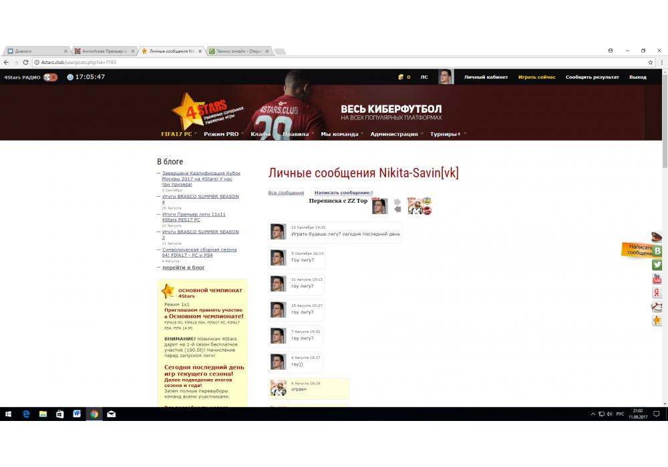Click the Все сообщения link
Image resolution: width=668 pixels, height=467 pixels.
286,193
